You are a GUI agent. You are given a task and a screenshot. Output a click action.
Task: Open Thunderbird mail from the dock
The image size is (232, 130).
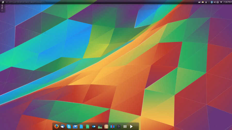click(63, 126)
